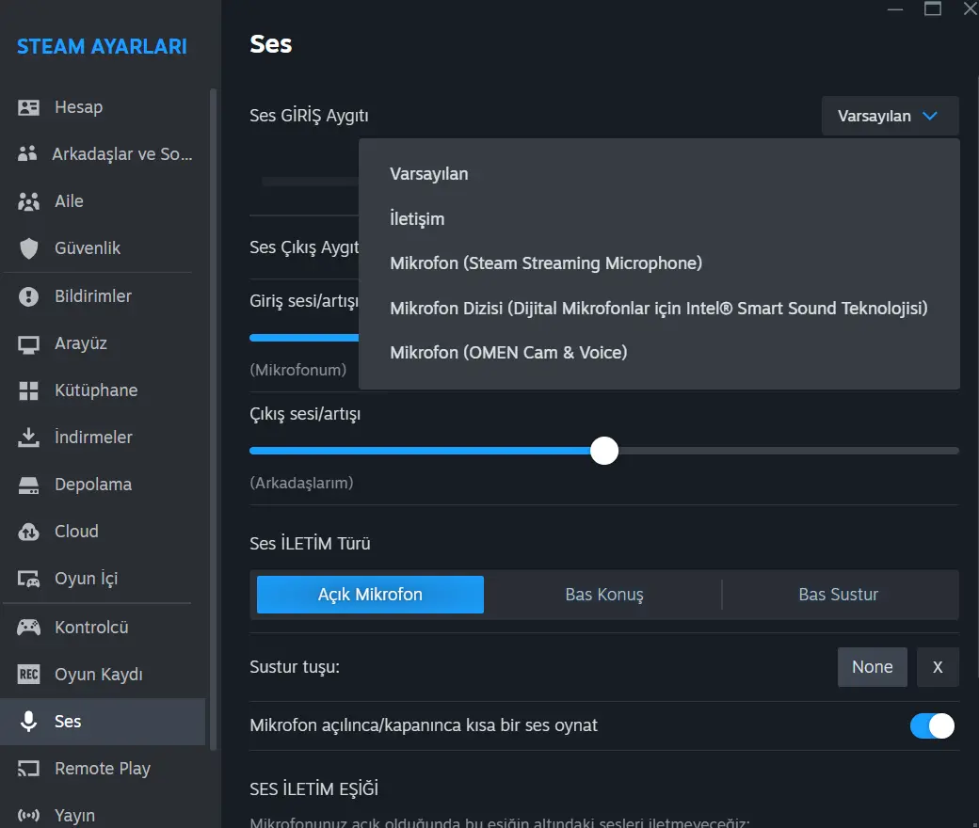This screenshot has height=828, width=979.
Task: Click the Ses İLETİM Türü label
Action: tap(310, 544)
